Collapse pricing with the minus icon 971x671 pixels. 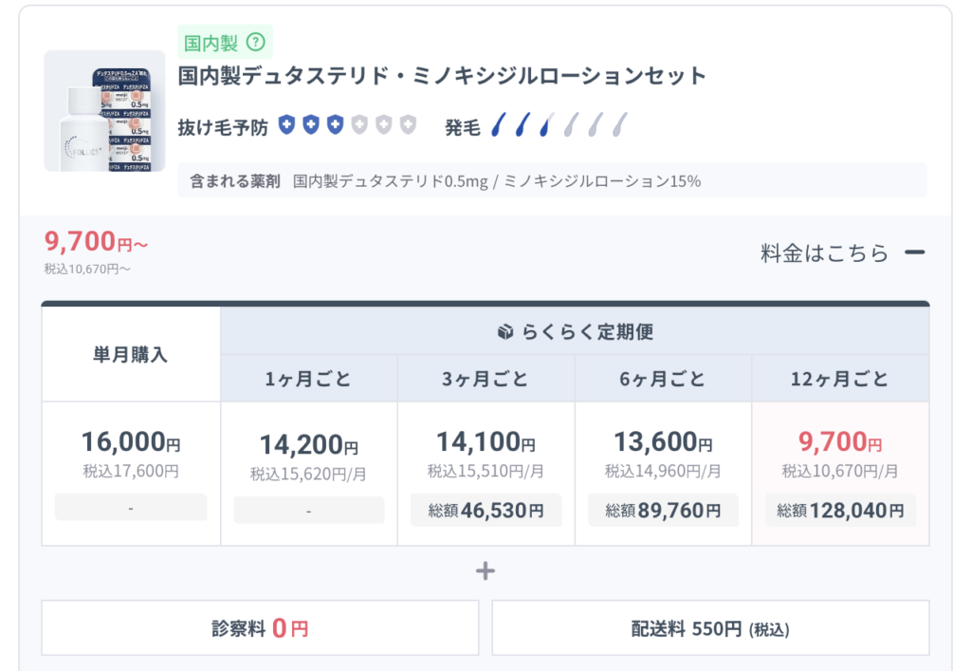tap(914, 252)
